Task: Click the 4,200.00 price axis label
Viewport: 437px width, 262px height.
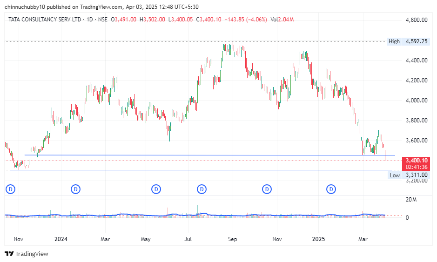Action: click(x=417, y=81)
